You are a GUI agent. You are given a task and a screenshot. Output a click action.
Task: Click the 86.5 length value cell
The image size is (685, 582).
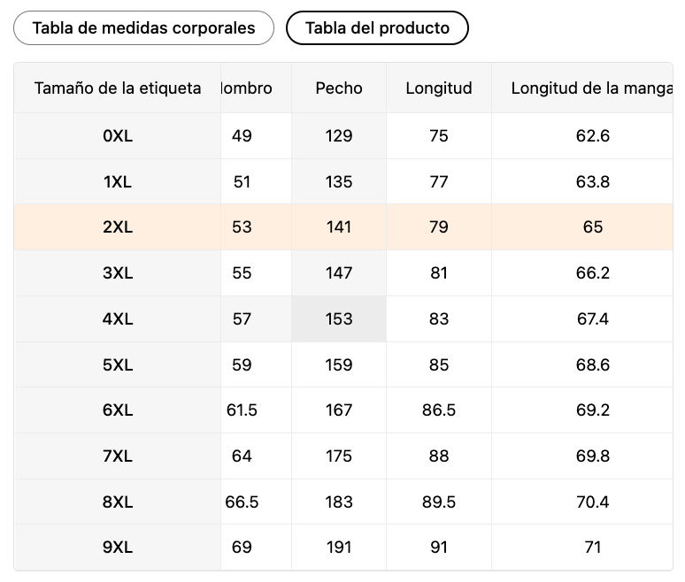point(439,410)
